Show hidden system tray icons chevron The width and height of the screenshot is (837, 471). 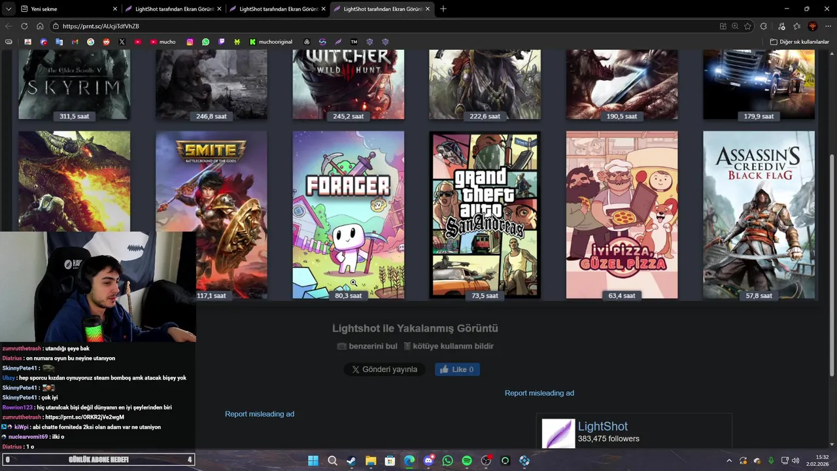pos(729,461)
